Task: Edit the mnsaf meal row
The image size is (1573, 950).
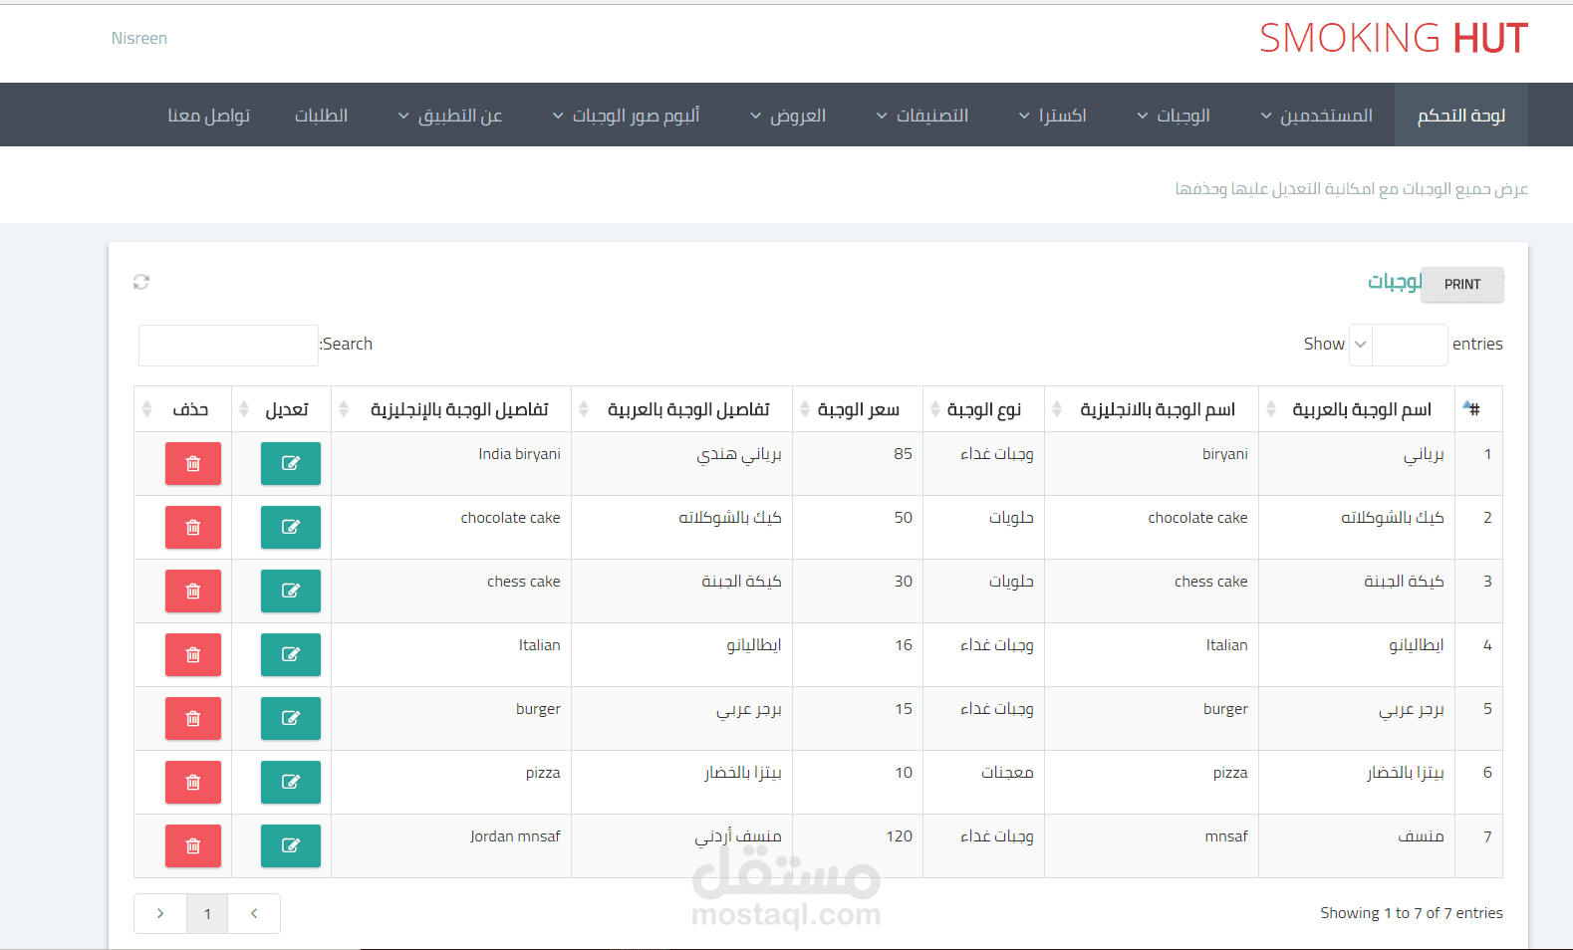Action: (x=291, y=845)
